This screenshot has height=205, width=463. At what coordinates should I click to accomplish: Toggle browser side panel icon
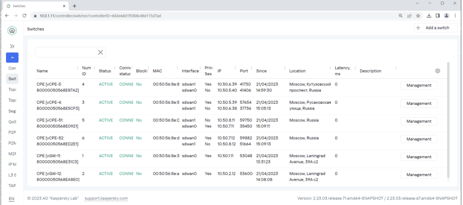(437, 16)
